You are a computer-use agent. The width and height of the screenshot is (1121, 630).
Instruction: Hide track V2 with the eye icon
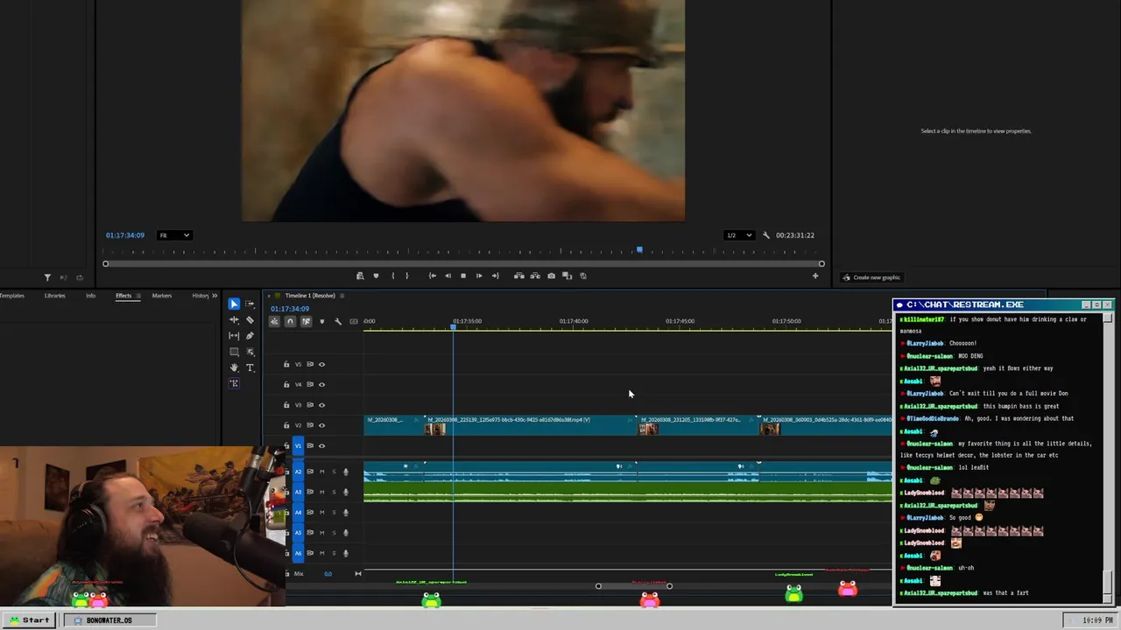tap(321, 425)
